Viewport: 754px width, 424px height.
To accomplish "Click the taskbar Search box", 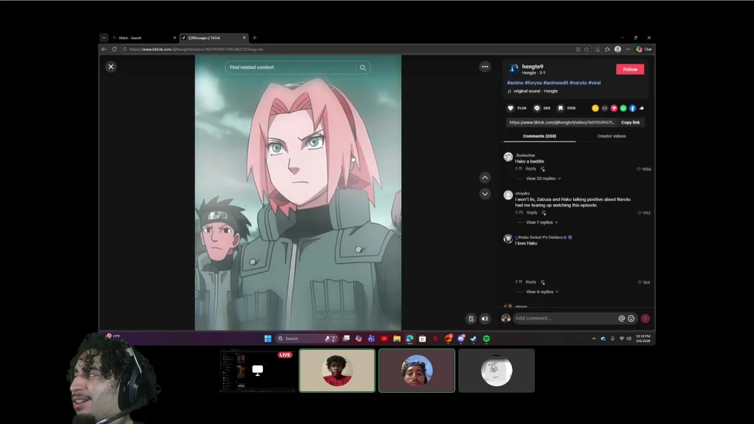I will pos(306,339).
